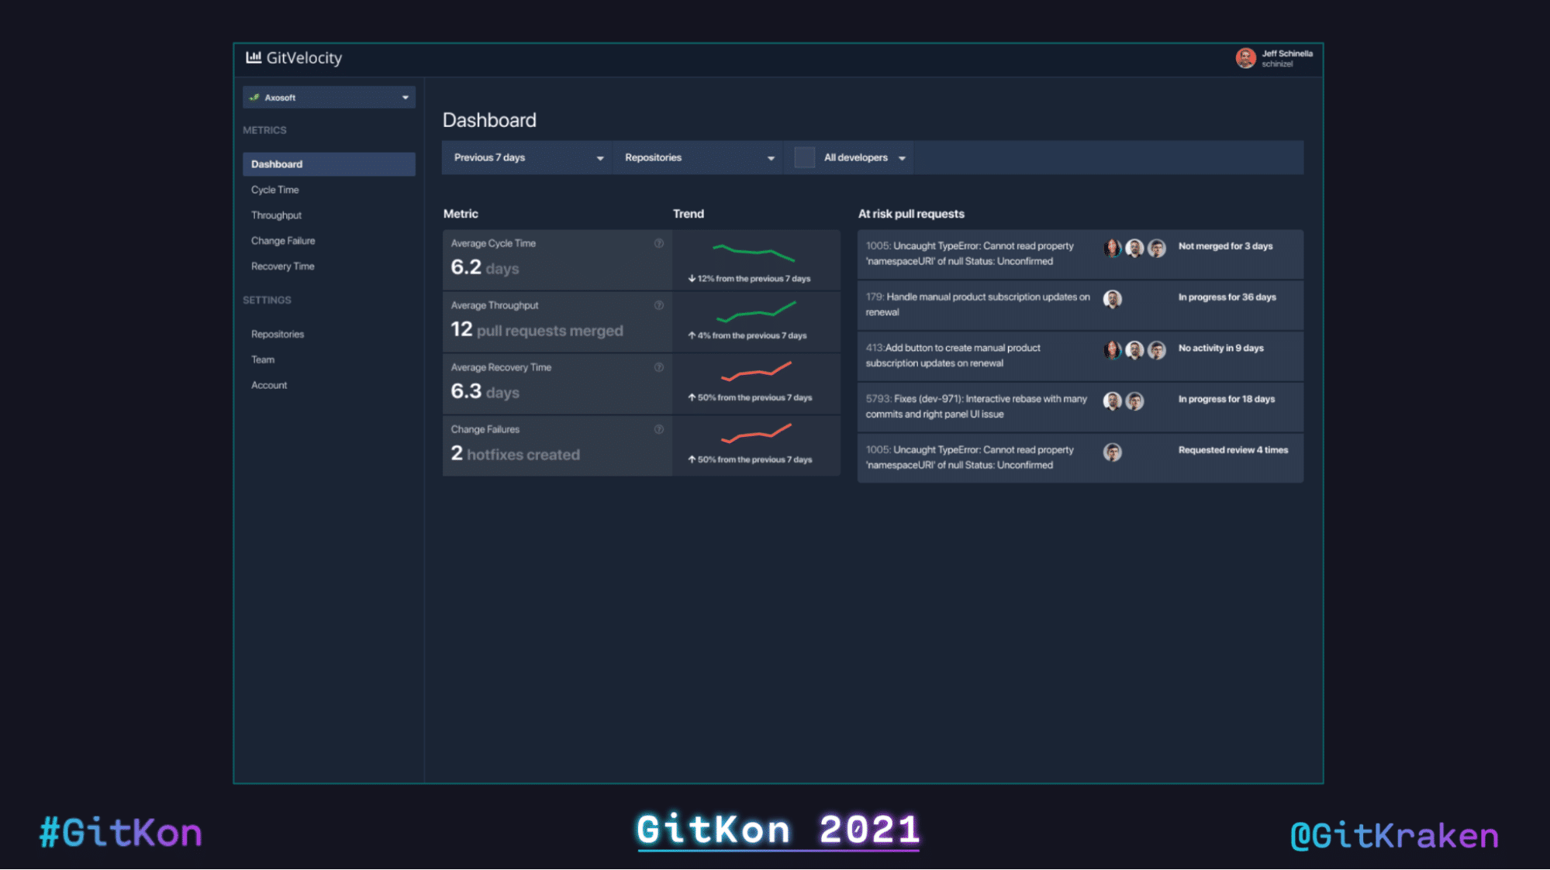This screenshot has width=1550, height=870.
Task: Click the Axosoft workspace logo icon
Action: pos(254,97)
